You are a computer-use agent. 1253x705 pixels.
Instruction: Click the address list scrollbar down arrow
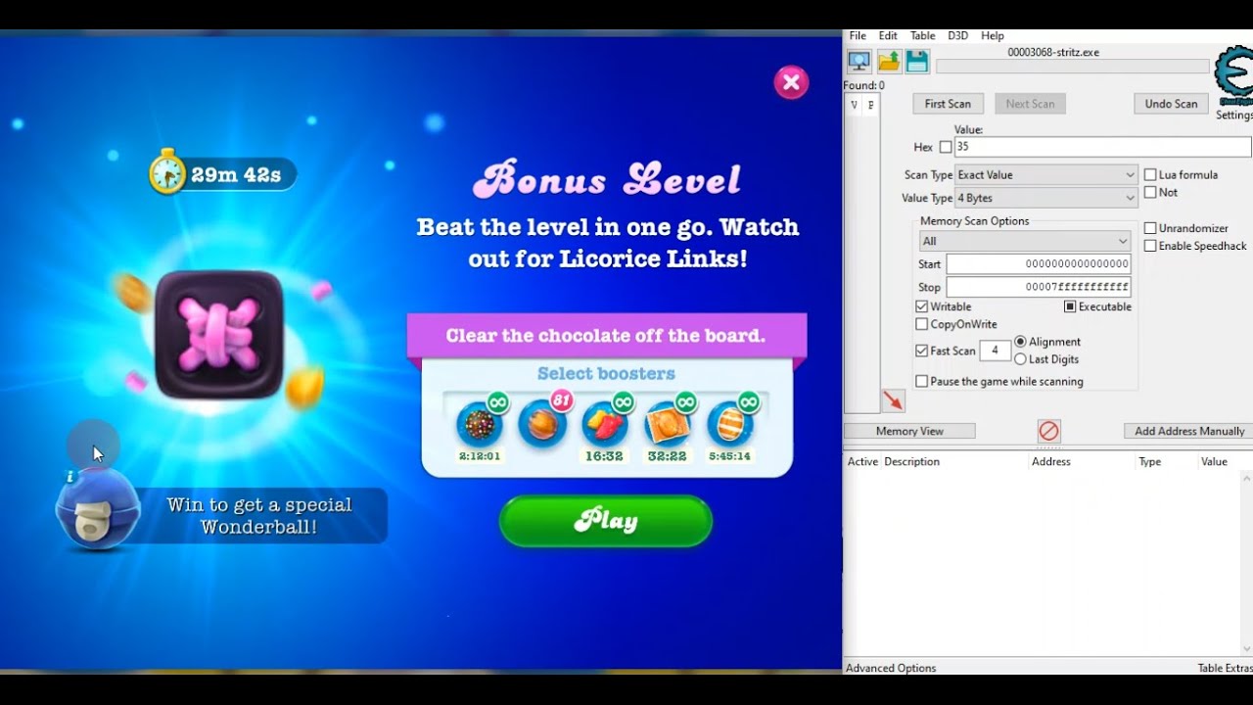(1246, 649)
